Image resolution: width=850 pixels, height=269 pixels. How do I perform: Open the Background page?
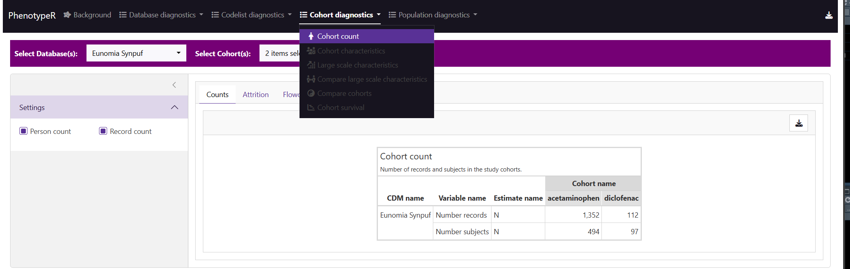click(x=87, y=15)
